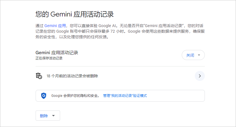
Task: Click the words Google AI in description
Action: 107,25
